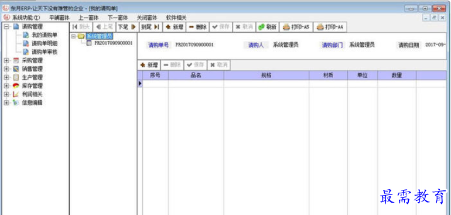Click the 请购单审核 page icon
This screenshot has width=451, height=215.
coord(26,52)
